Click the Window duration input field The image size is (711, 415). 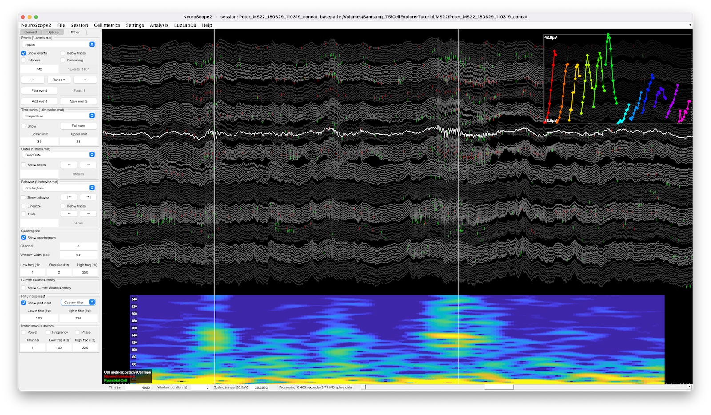point(200,387)
